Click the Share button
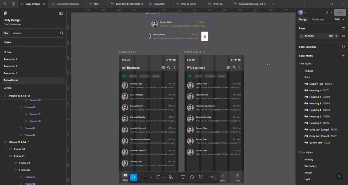The image size is (348, 185). (340, 12)
